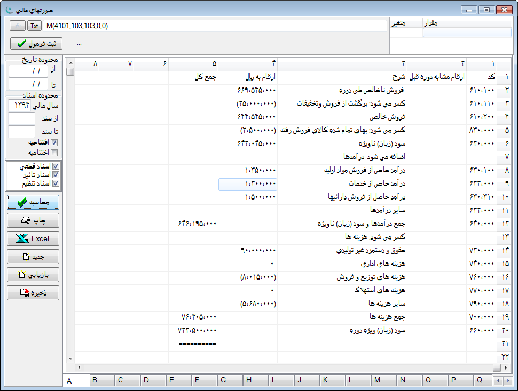Export the statement to Excel
Screen dimensions: 518x391
pos(33,238)
